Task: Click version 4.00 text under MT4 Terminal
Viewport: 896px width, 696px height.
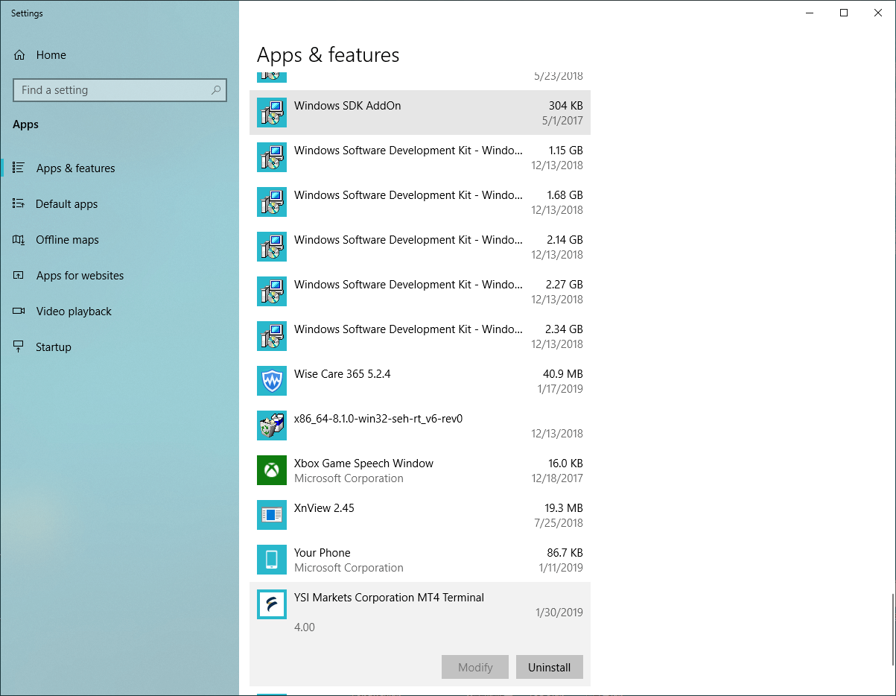Action: point(305,627)
